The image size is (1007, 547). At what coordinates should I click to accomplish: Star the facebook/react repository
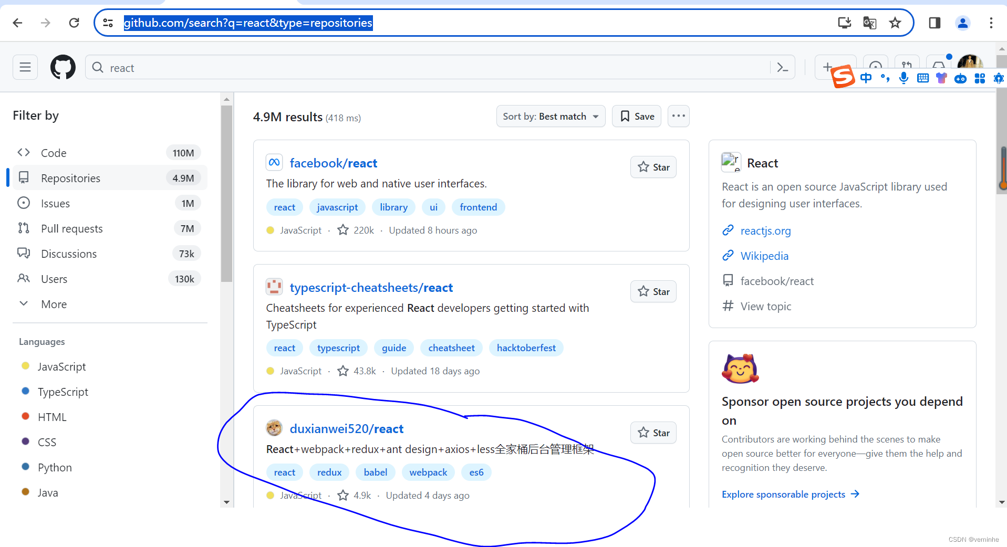(653, 167)
